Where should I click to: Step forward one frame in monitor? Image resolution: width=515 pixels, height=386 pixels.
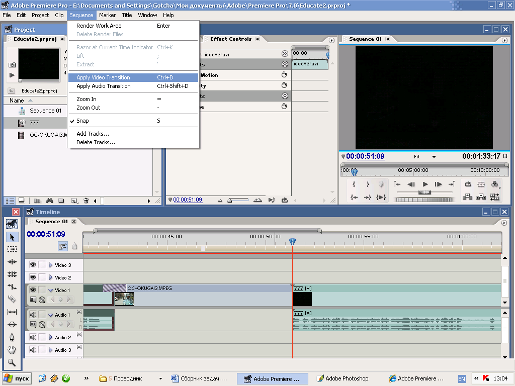[x=439, y=184]
